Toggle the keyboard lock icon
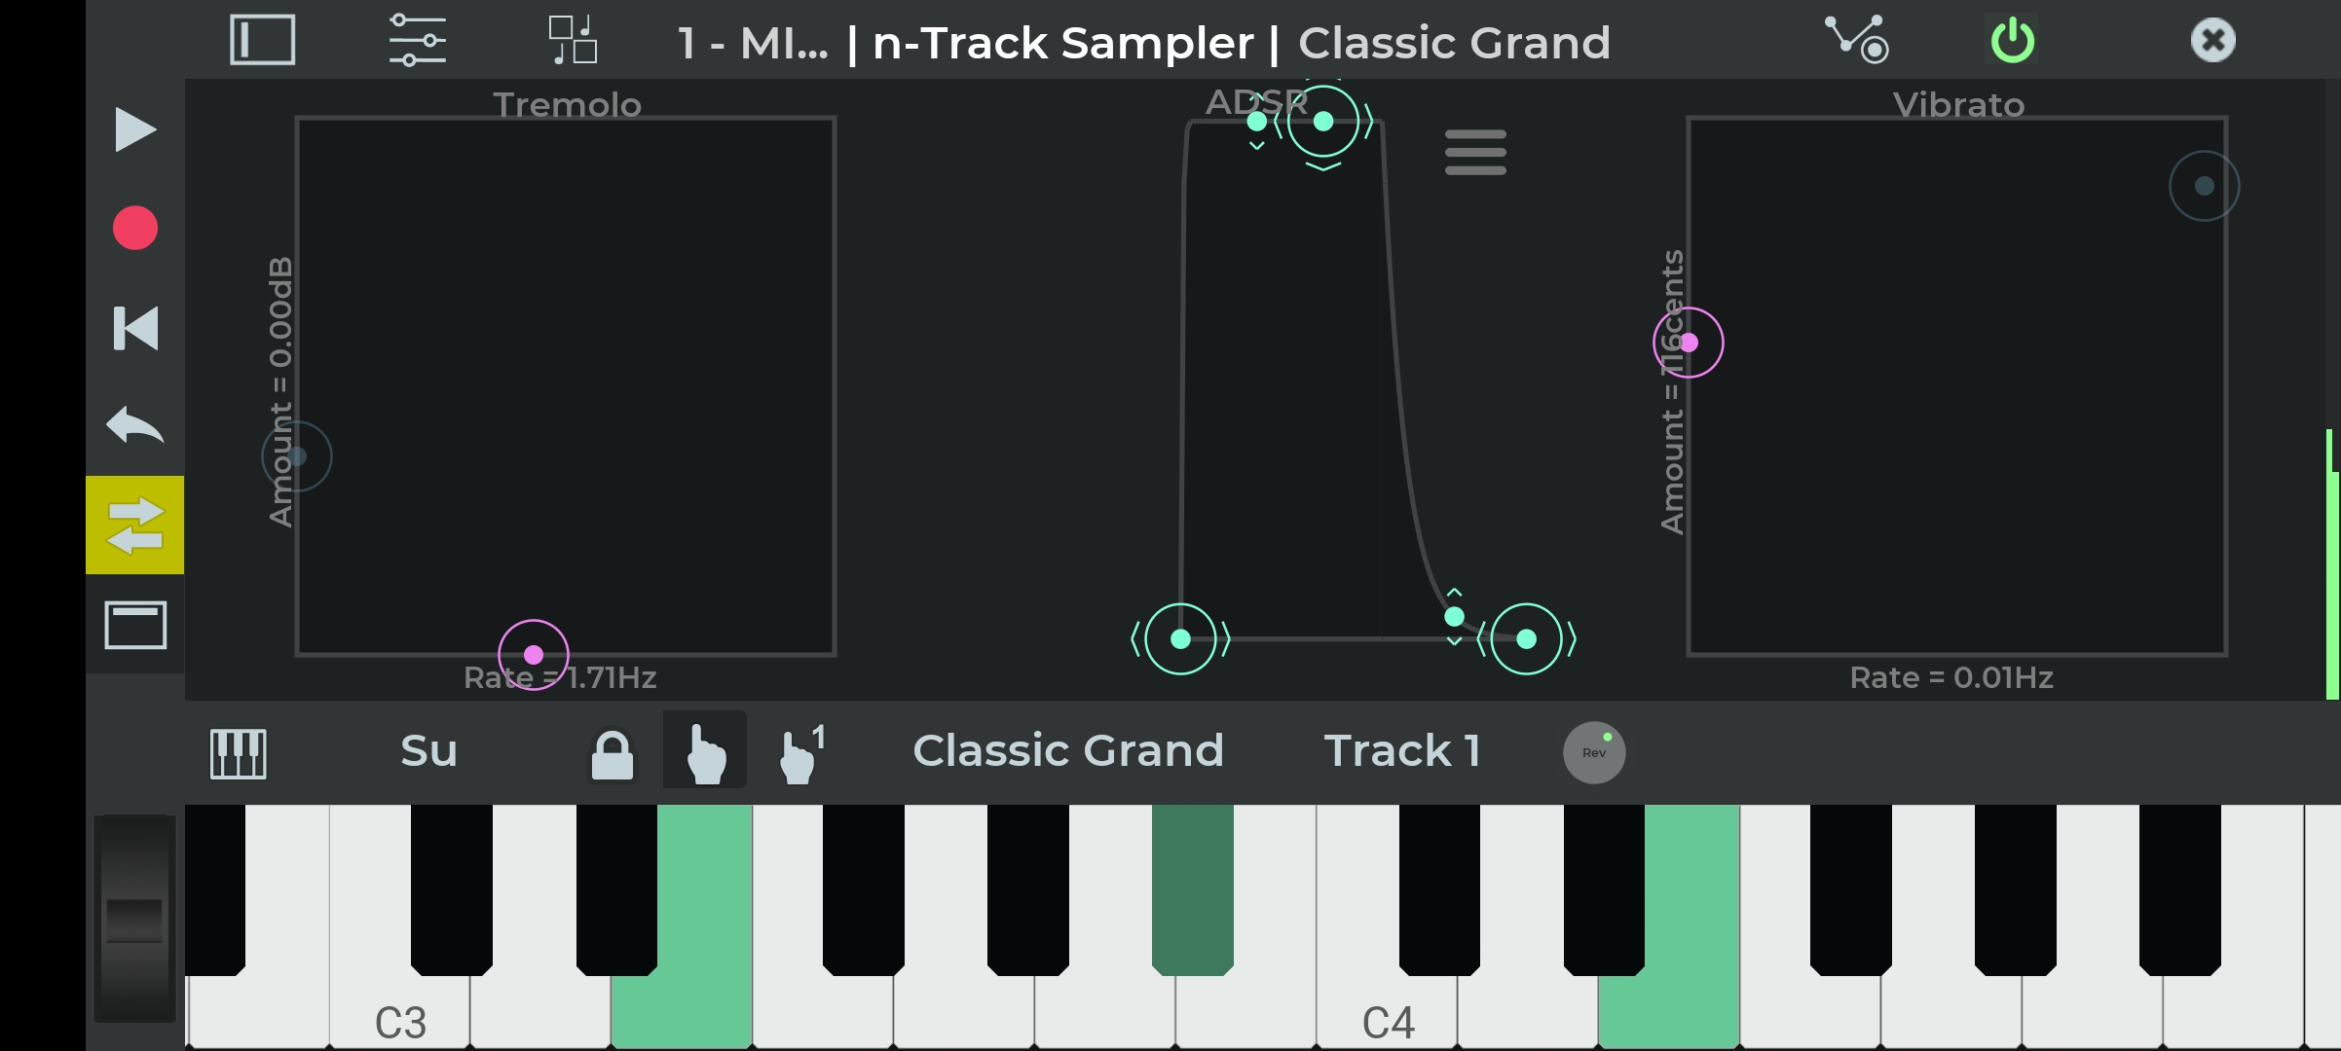Screen dimensions: 2341x1051 pos(613,754)
